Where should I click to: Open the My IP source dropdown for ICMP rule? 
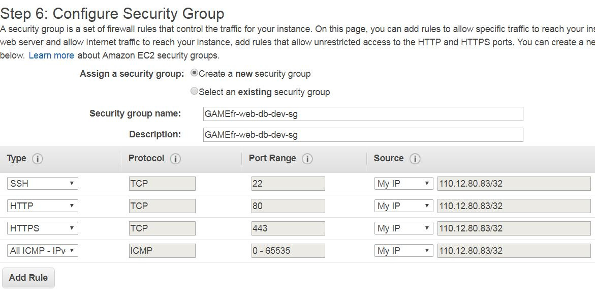point(404,251)
